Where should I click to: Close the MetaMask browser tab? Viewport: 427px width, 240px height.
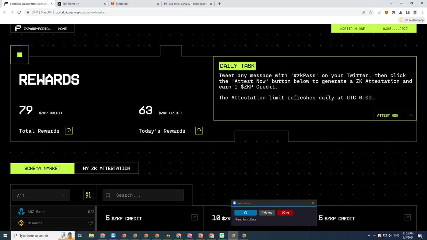[158, 4]
